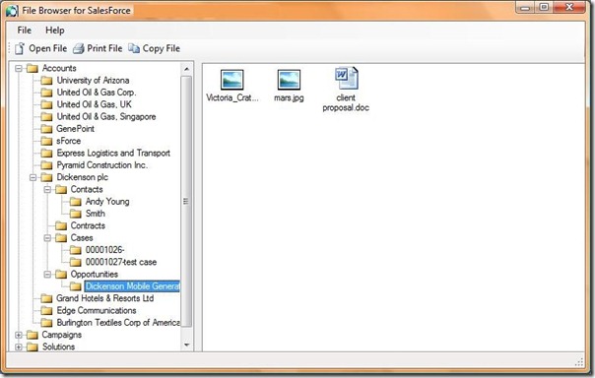Click the Print File printer icon

tap(79, 48)
